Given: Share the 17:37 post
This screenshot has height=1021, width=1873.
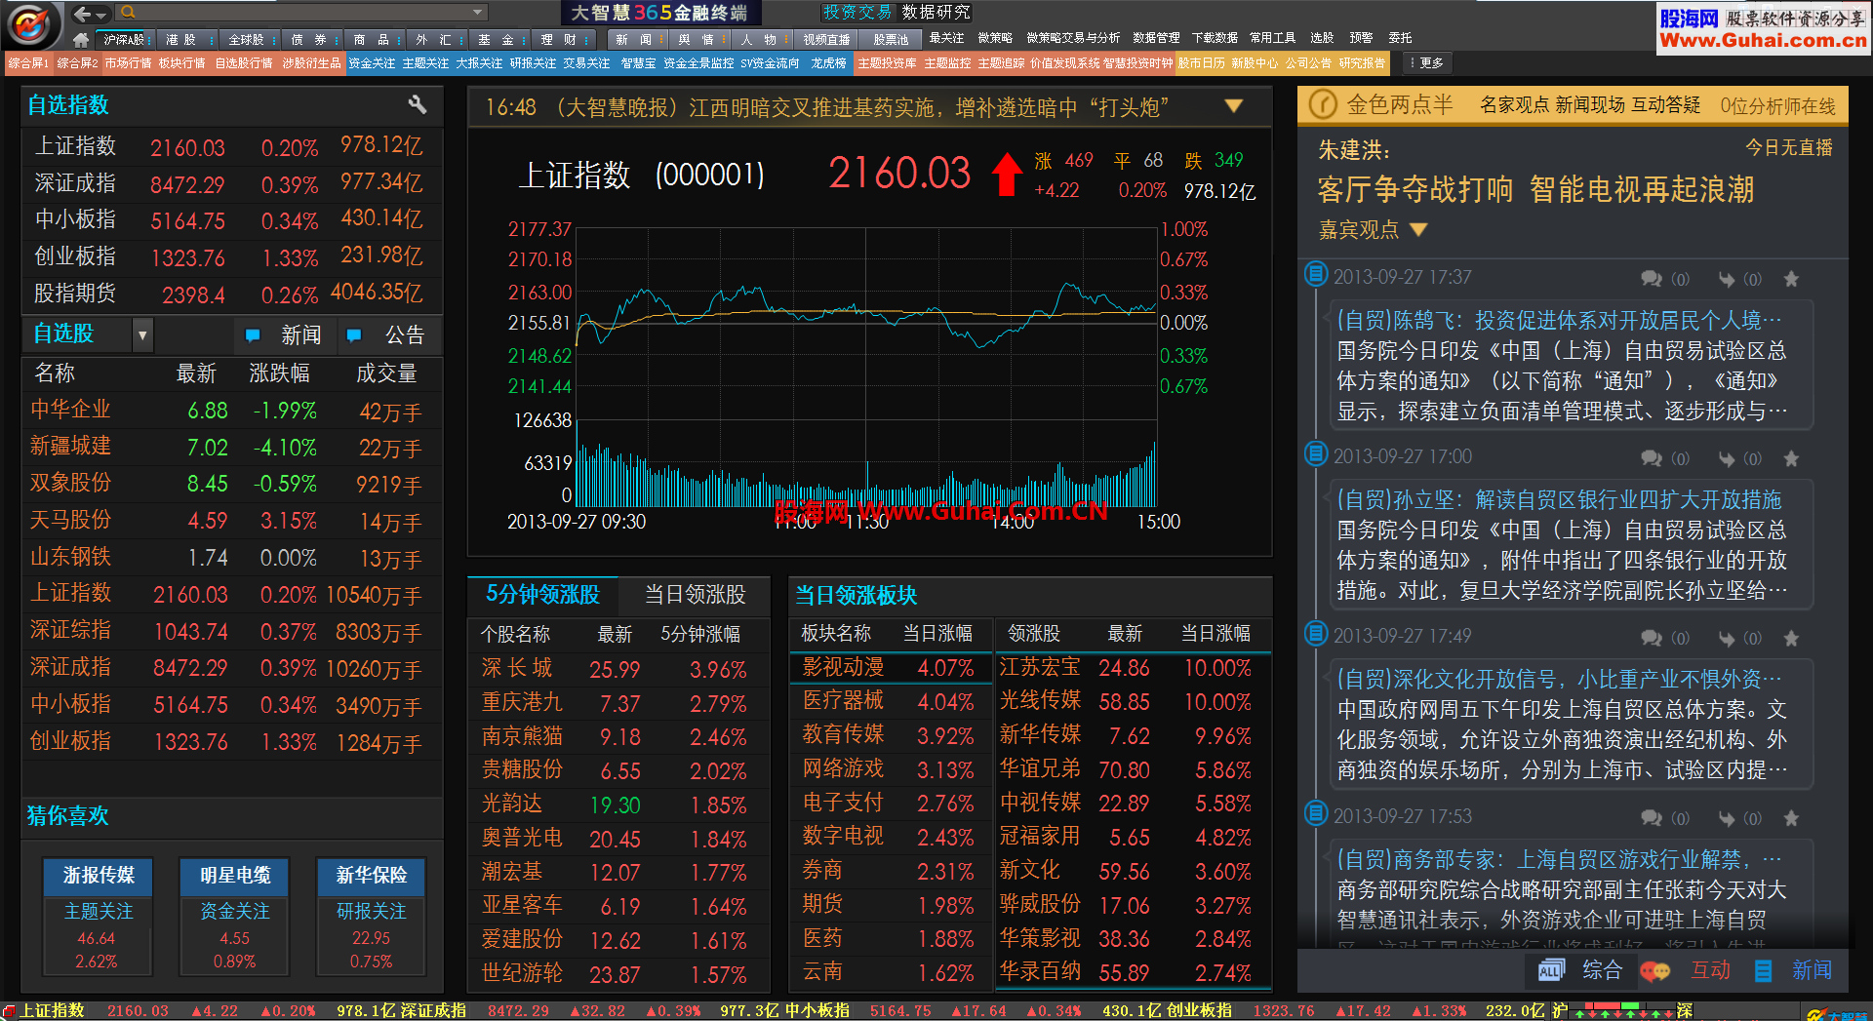Looking at the screenshot, I should click(x=1727, y=280).
